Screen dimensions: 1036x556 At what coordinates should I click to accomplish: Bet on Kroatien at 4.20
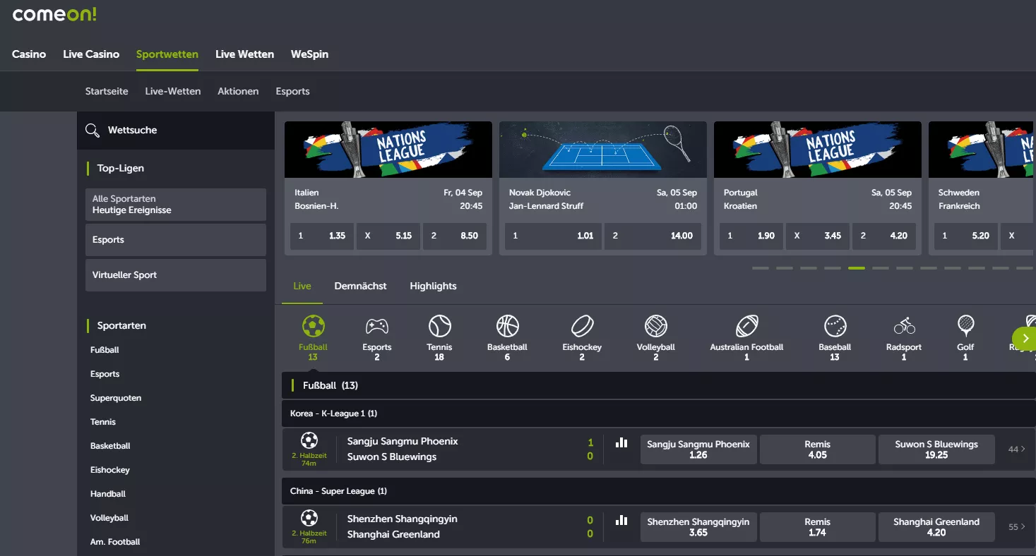[x=884, y=236]
